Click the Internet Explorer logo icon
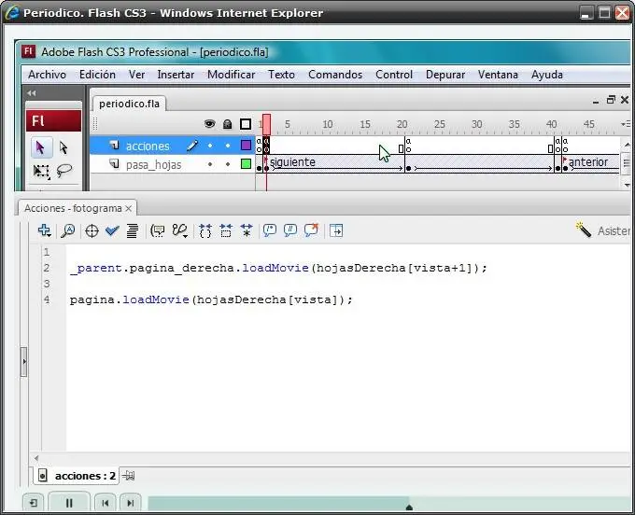 [x=12, y=12]
